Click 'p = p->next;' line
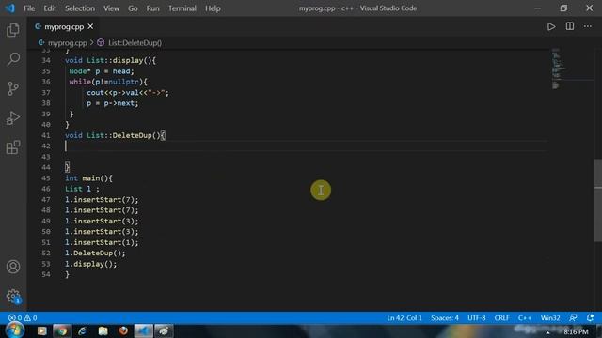This screenshot has width=602, height=338. tap(113, 103)
